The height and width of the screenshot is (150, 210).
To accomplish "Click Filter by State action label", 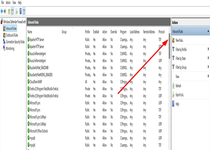I will (181, 58).
